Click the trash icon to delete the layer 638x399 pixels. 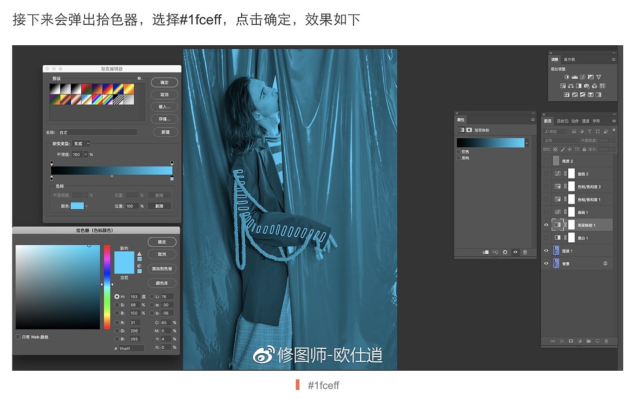coord(607,341)
